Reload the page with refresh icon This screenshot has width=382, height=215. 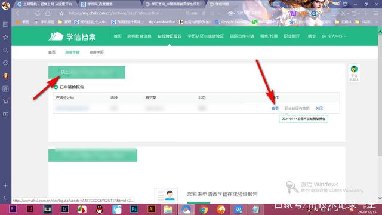(38, 13)
